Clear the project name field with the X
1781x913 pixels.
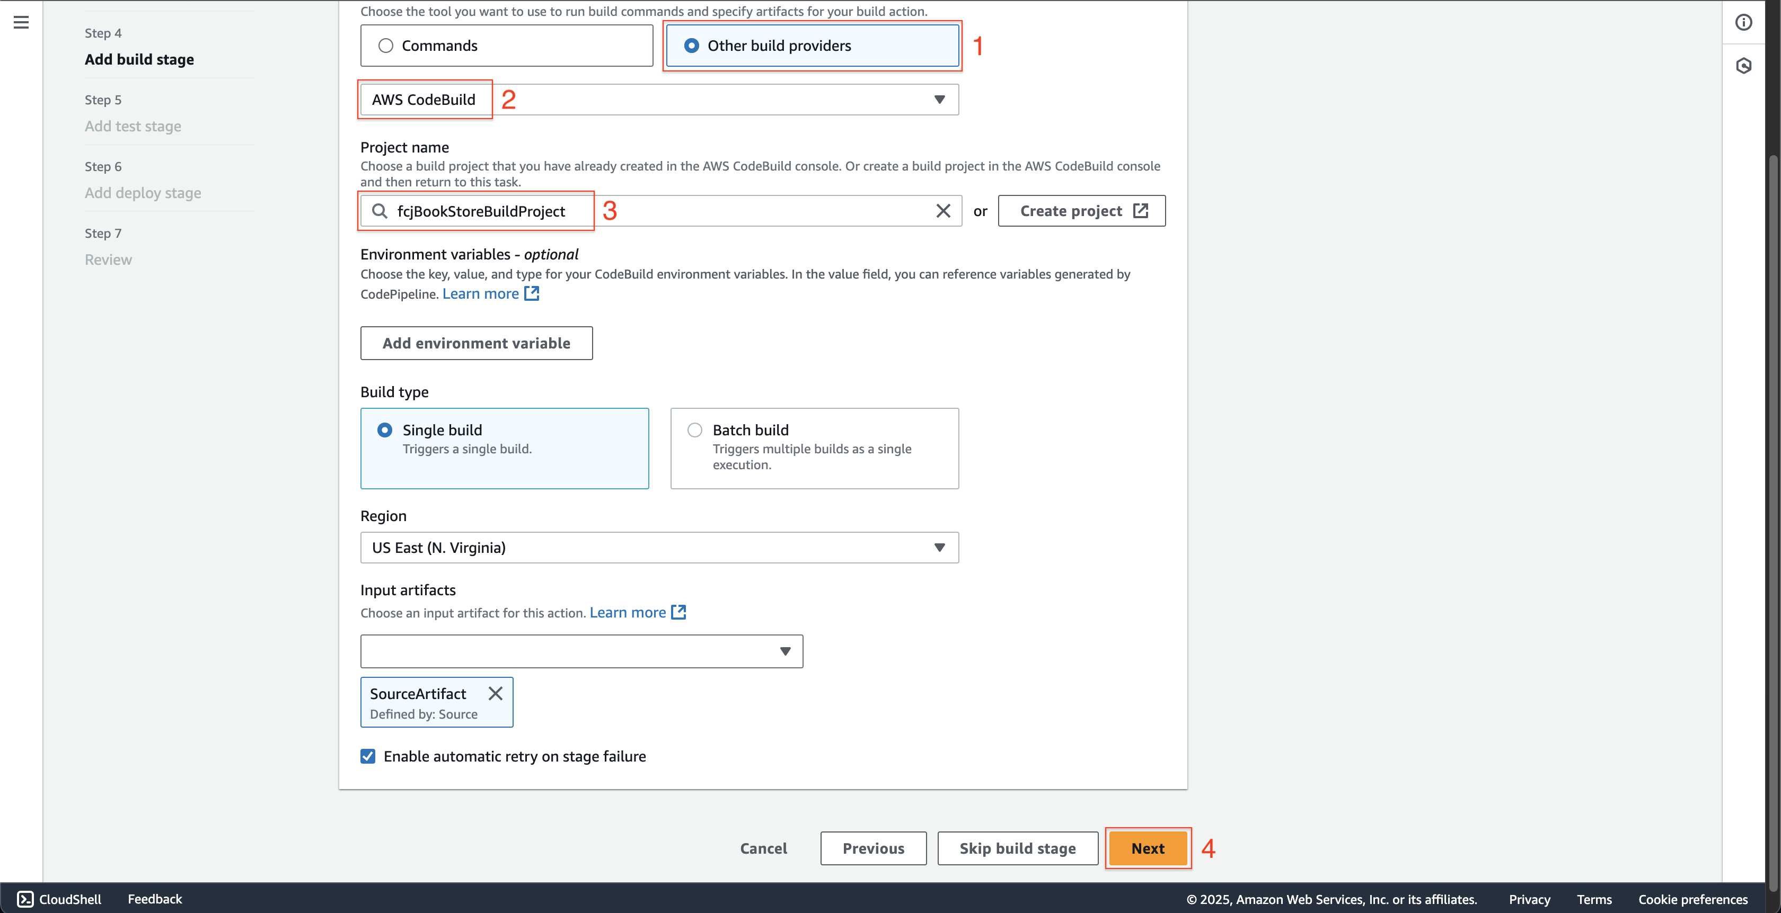click(x=943, y=211)
